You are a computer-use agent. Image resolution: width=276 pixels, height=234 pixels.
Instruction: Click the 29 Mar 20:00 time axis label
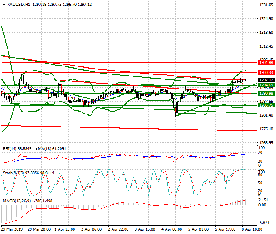(39, 229)
